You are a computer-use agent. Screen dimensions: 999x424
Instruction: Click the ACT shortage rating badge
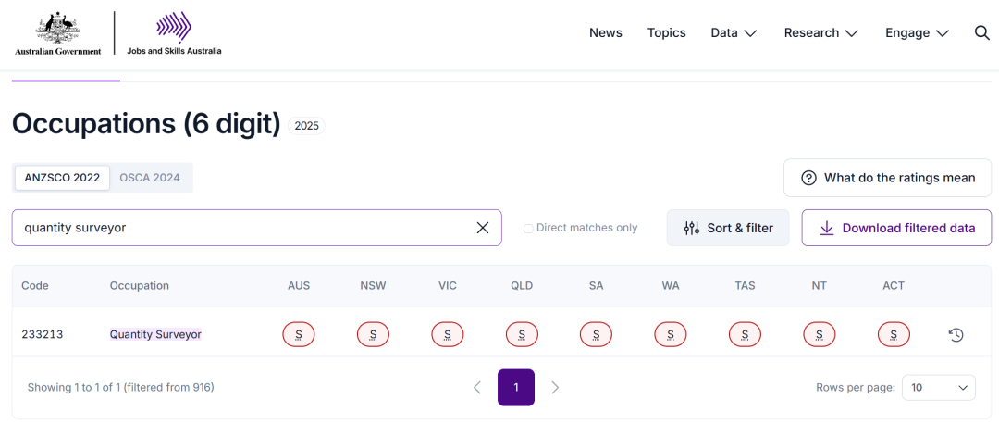(x=894, y=334)
